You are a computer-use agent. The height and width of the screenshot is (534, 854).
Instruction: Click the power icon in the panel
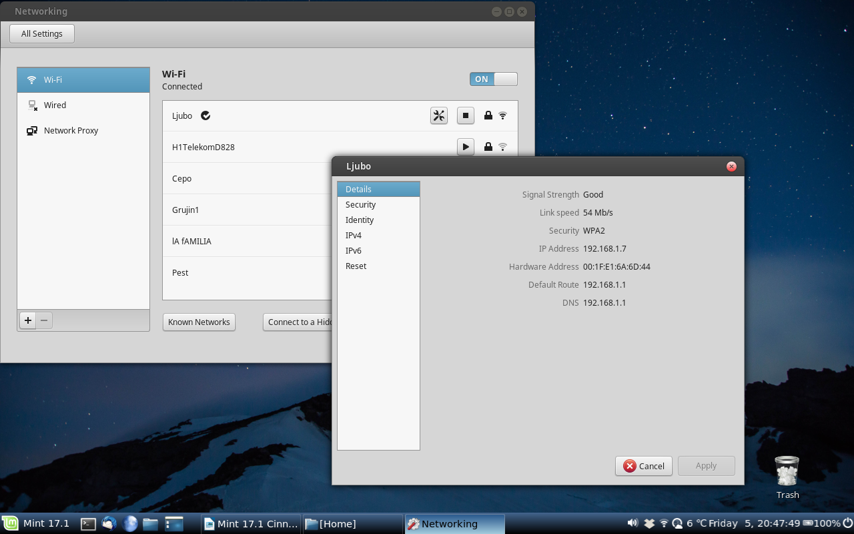click(x=847, y=523)
